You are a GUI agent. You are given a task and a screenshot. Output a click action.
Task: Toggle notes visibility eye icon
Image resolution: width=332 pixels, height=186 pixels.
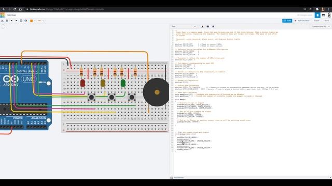(25, 21)
